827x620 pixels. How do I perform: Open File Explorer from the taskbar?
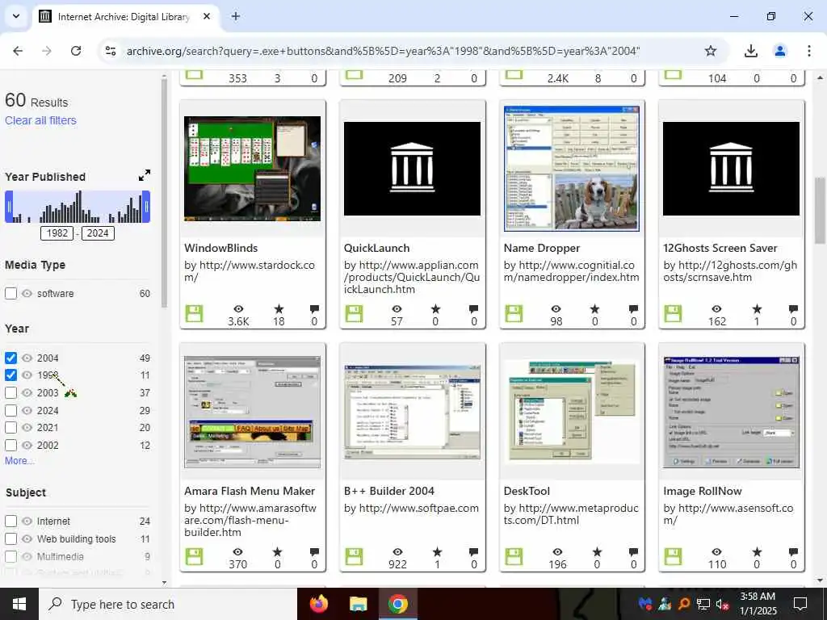pos(358,604)
